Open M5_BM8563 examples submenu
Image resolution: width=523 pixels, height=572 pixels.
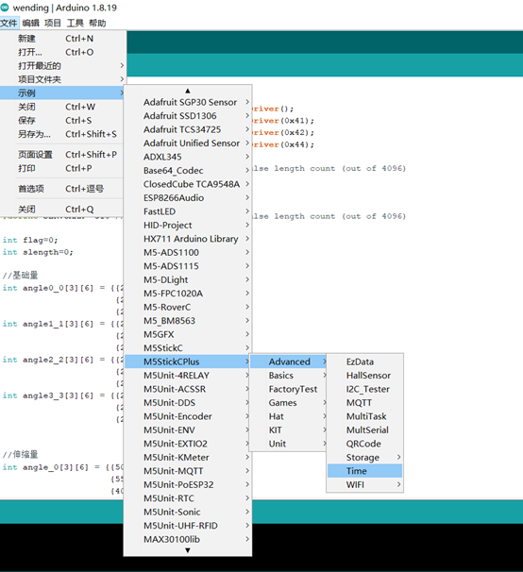click(x=188, y=321)
